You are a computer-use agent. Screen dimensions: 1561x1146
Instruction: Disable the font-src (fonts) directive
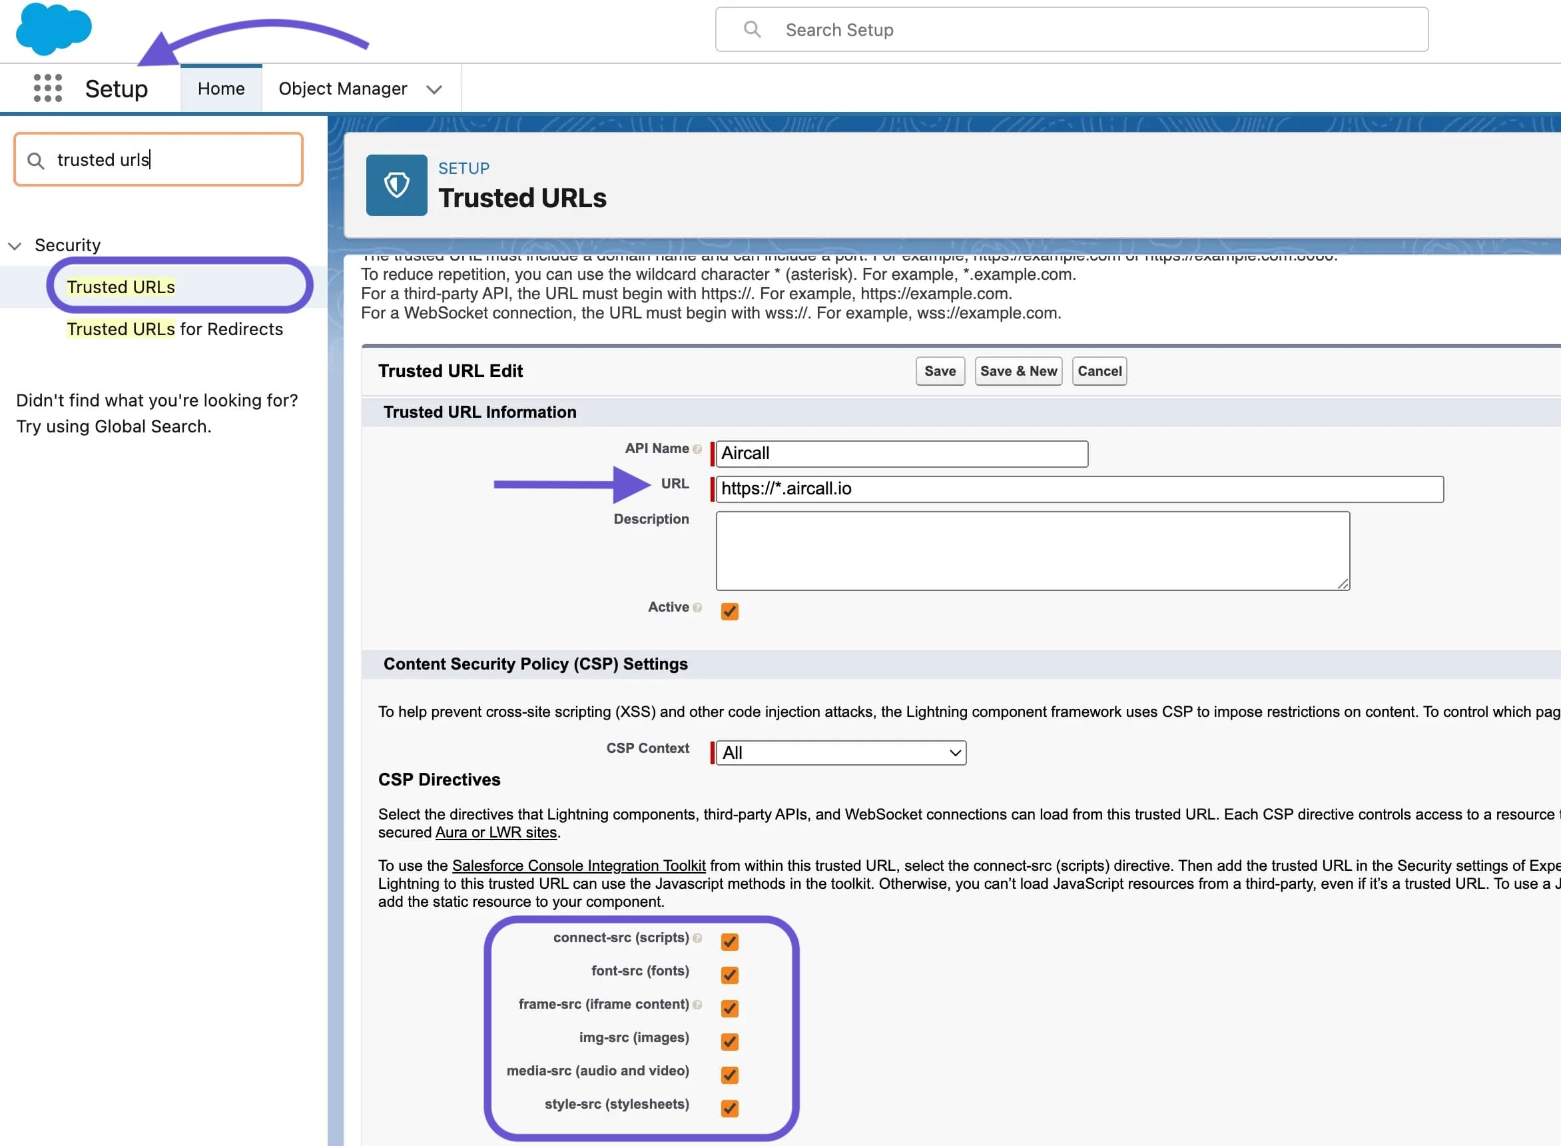point(729,974)
